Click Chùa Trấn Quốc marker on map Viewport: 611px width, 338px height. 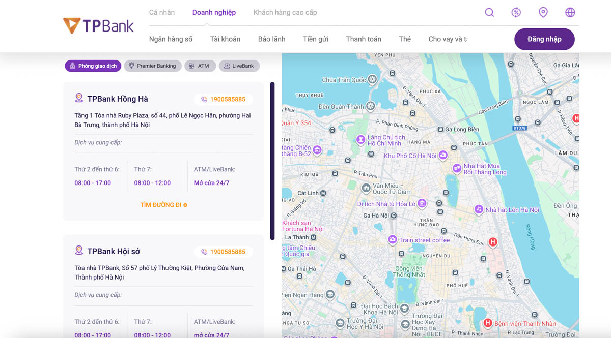tap(372, 79)
